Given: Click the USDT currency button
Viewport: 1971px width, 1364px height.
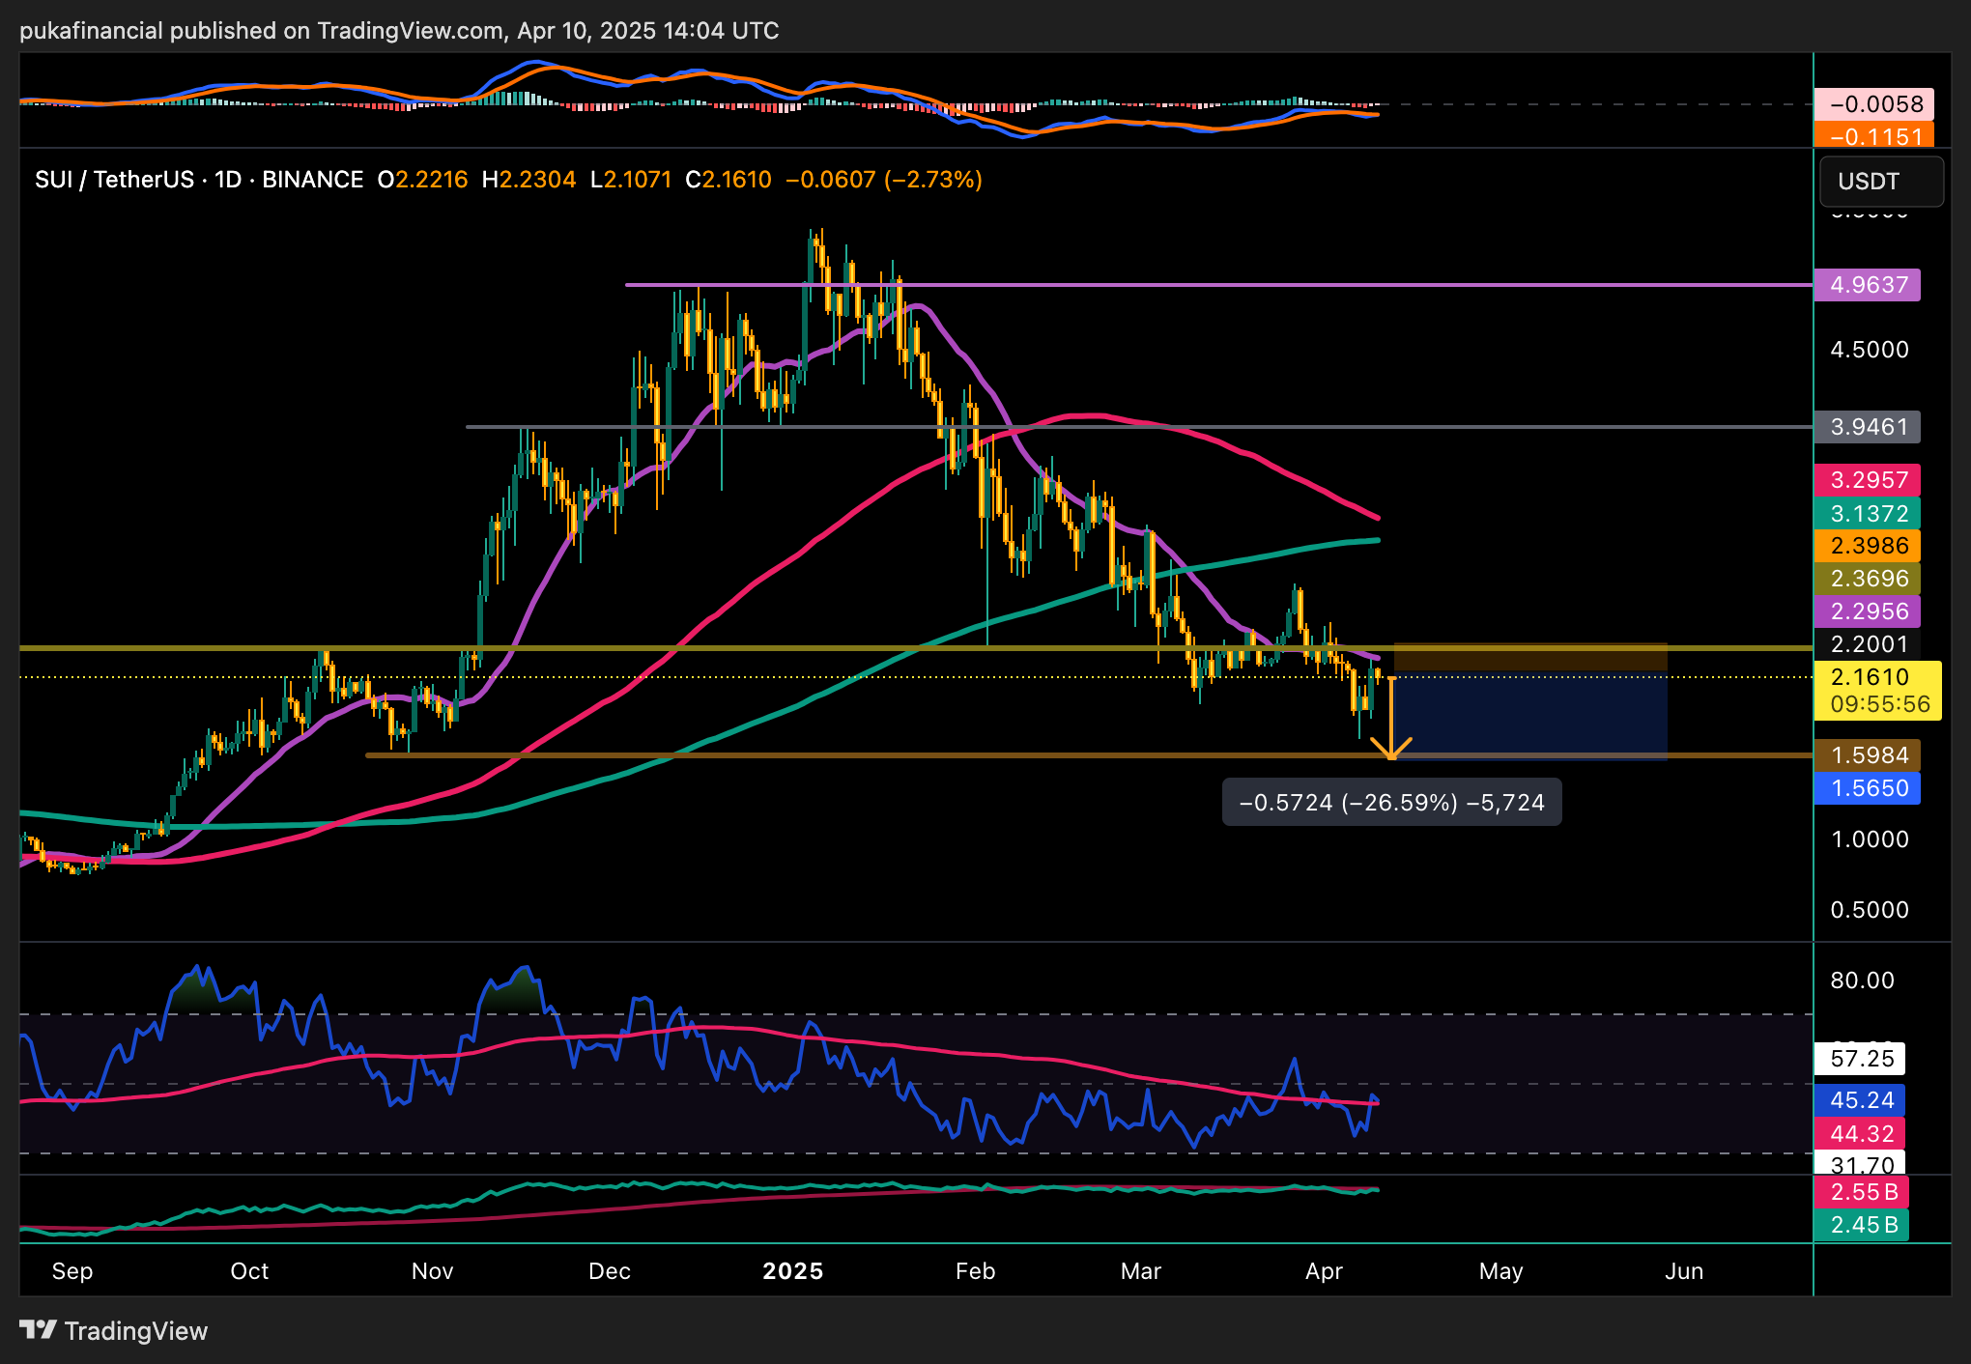Looking at the screenshot, I should coord(1880,182).
